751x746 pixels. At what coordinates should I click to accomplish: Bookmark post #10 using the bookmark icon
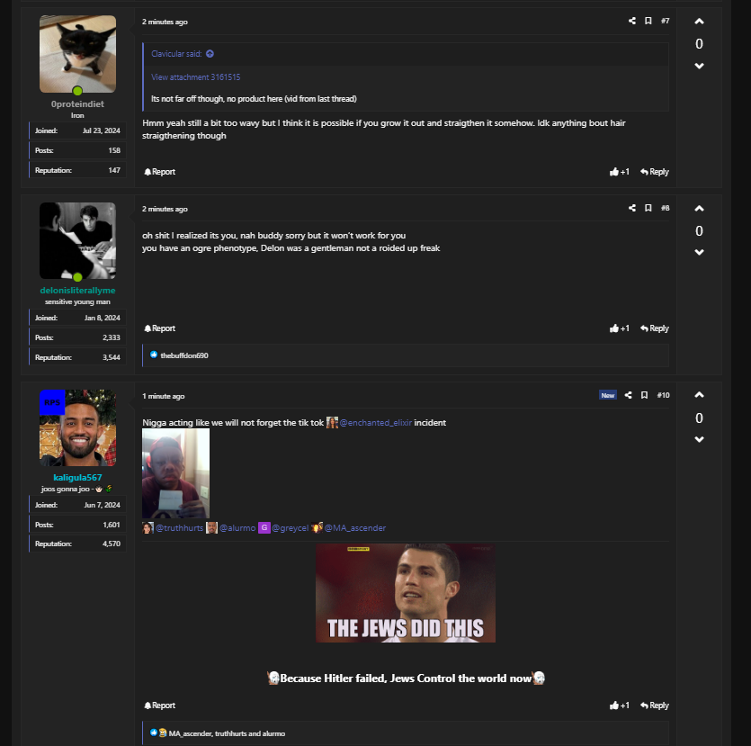click(645, 395)
